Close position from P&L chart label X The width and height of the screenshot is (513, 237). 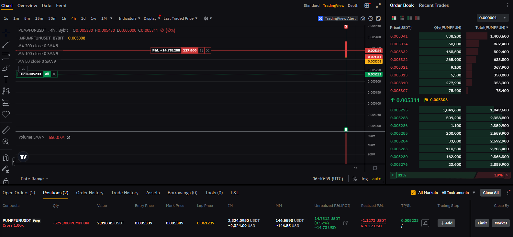tap(208, 51)
